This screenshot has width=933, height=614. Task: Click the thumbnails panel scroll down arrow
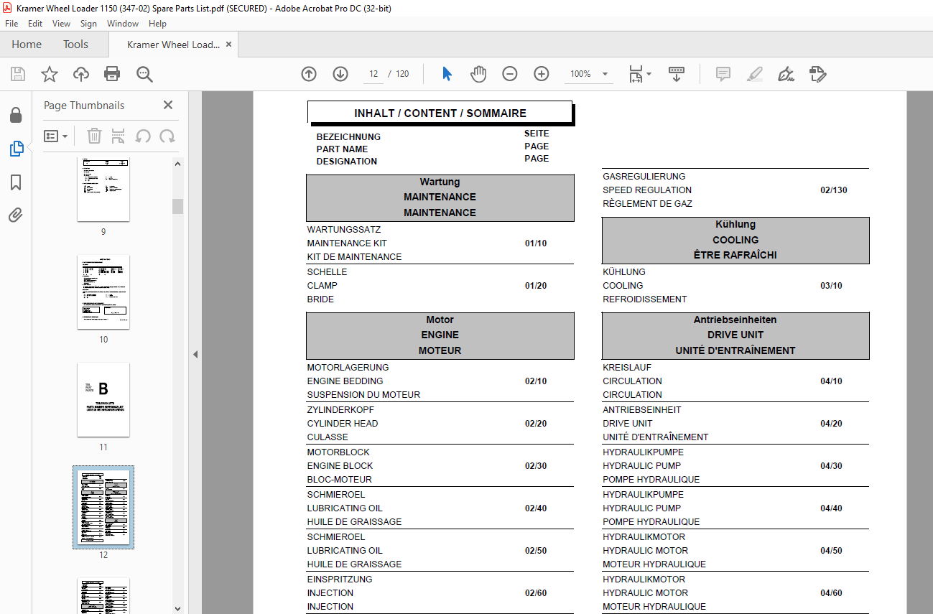[x=177, y=608]
